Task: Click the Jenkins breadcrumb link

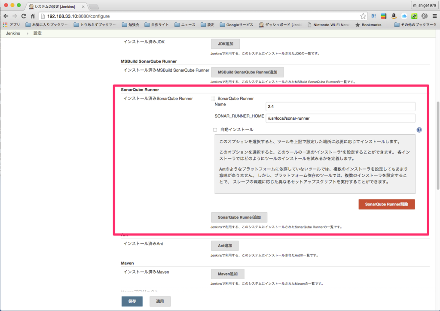Action: click(x=13, y=33)
